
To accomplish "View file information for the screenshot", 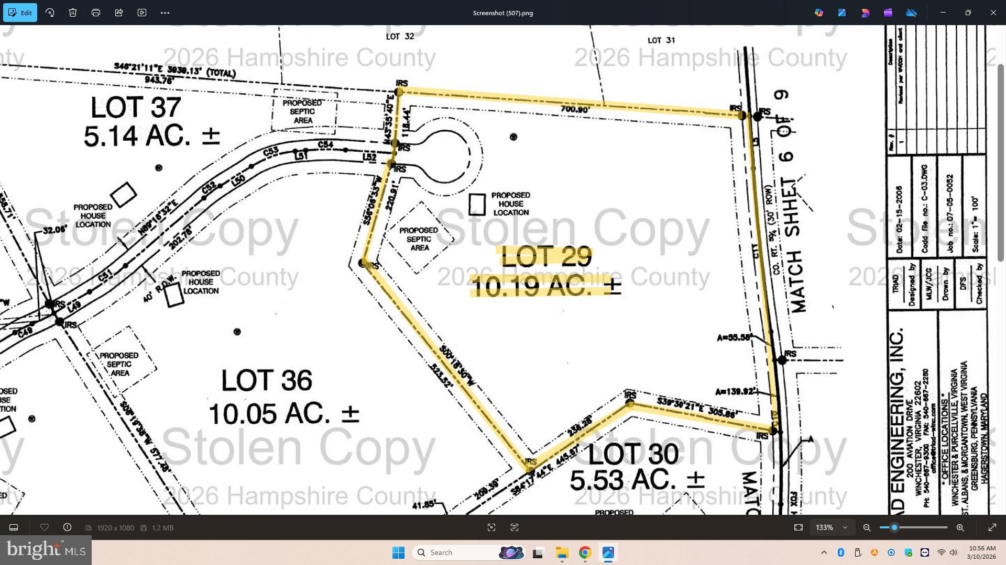I will 67,527.
